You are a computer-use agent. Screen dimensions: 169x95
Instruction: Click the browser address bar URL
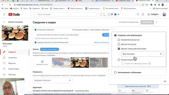35,5
